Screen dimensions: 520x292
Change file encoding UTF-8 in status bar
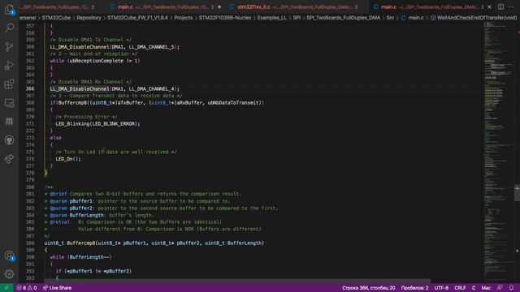tap(441, 288)
